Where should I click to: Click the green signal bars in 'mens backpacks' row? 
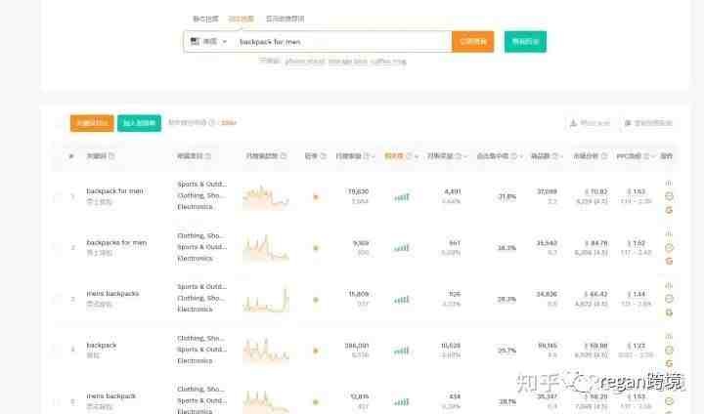pyautogui.click(x=402, y=300)
